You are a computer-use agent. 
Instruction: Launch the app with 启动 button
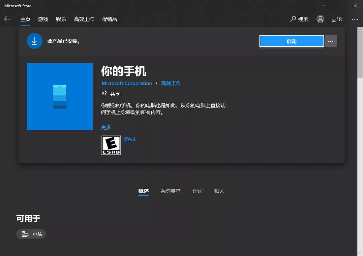(x=291, y=41)
